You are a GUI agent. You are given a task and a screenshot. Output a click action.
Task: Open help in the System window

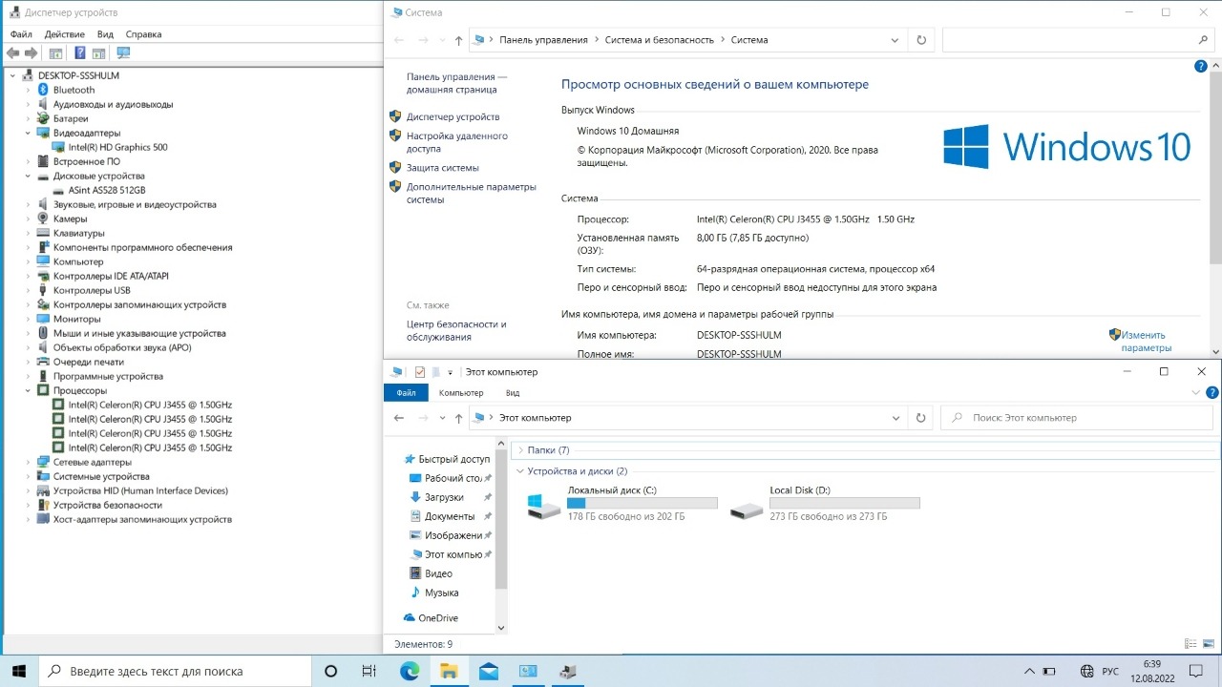(x=1201, y=67)
